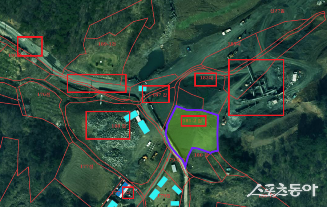Click the 스포츠동아 watermark logo
327x207 pixels.
[282, 190]
